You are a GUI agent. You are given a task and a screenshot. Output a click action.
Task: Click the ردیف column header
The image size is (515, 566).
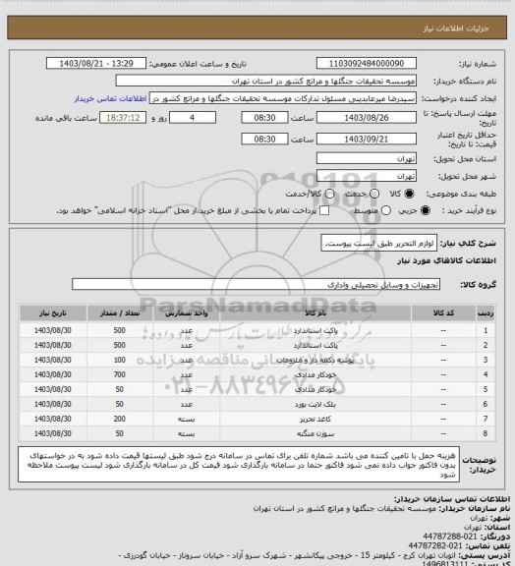coord(486,313)
